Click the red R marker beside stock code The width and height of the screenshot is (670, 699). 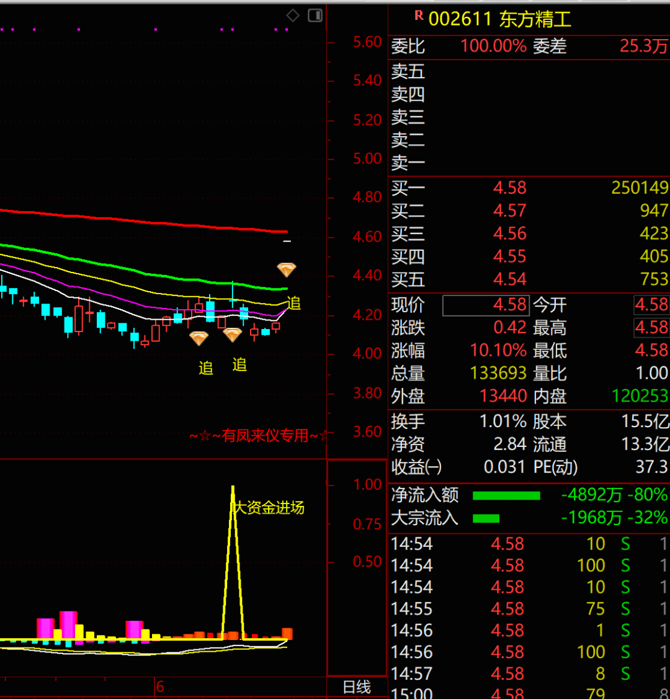[419, 16]
